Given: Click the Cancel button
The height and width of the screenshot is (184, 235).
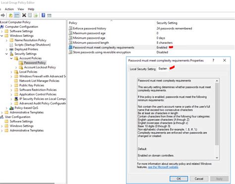Looking at the screenshot, I should 199,179.
